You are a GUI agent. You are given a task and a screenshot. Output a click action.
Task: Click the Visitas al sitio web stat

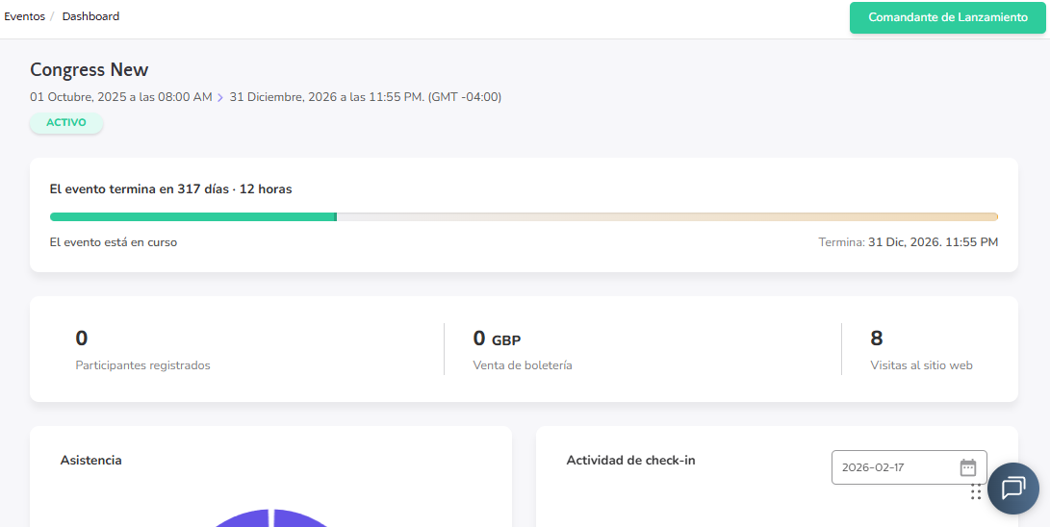(921, 365)
